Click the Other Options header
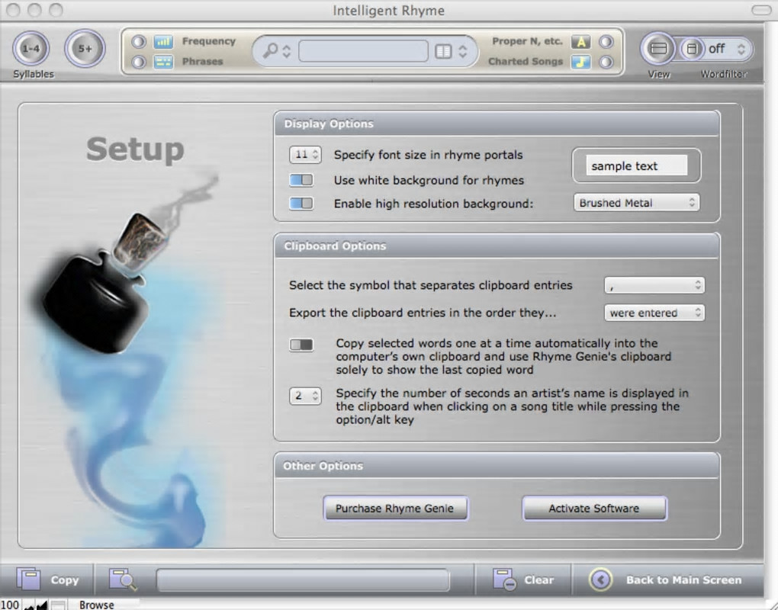 click(x=497, y=466)
